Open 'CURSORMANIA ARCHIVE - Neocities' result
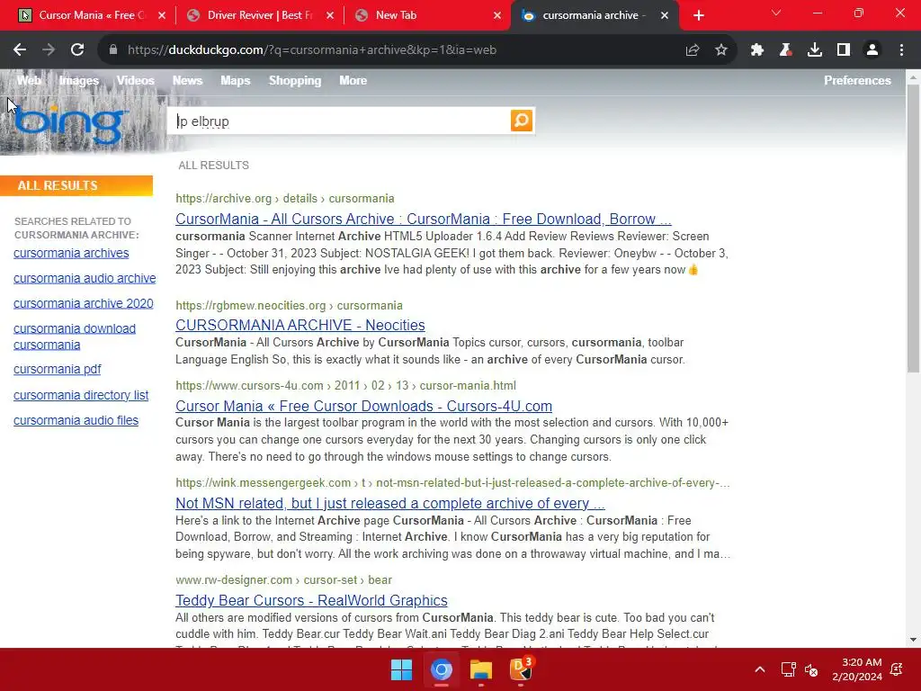 coord(300,325)
